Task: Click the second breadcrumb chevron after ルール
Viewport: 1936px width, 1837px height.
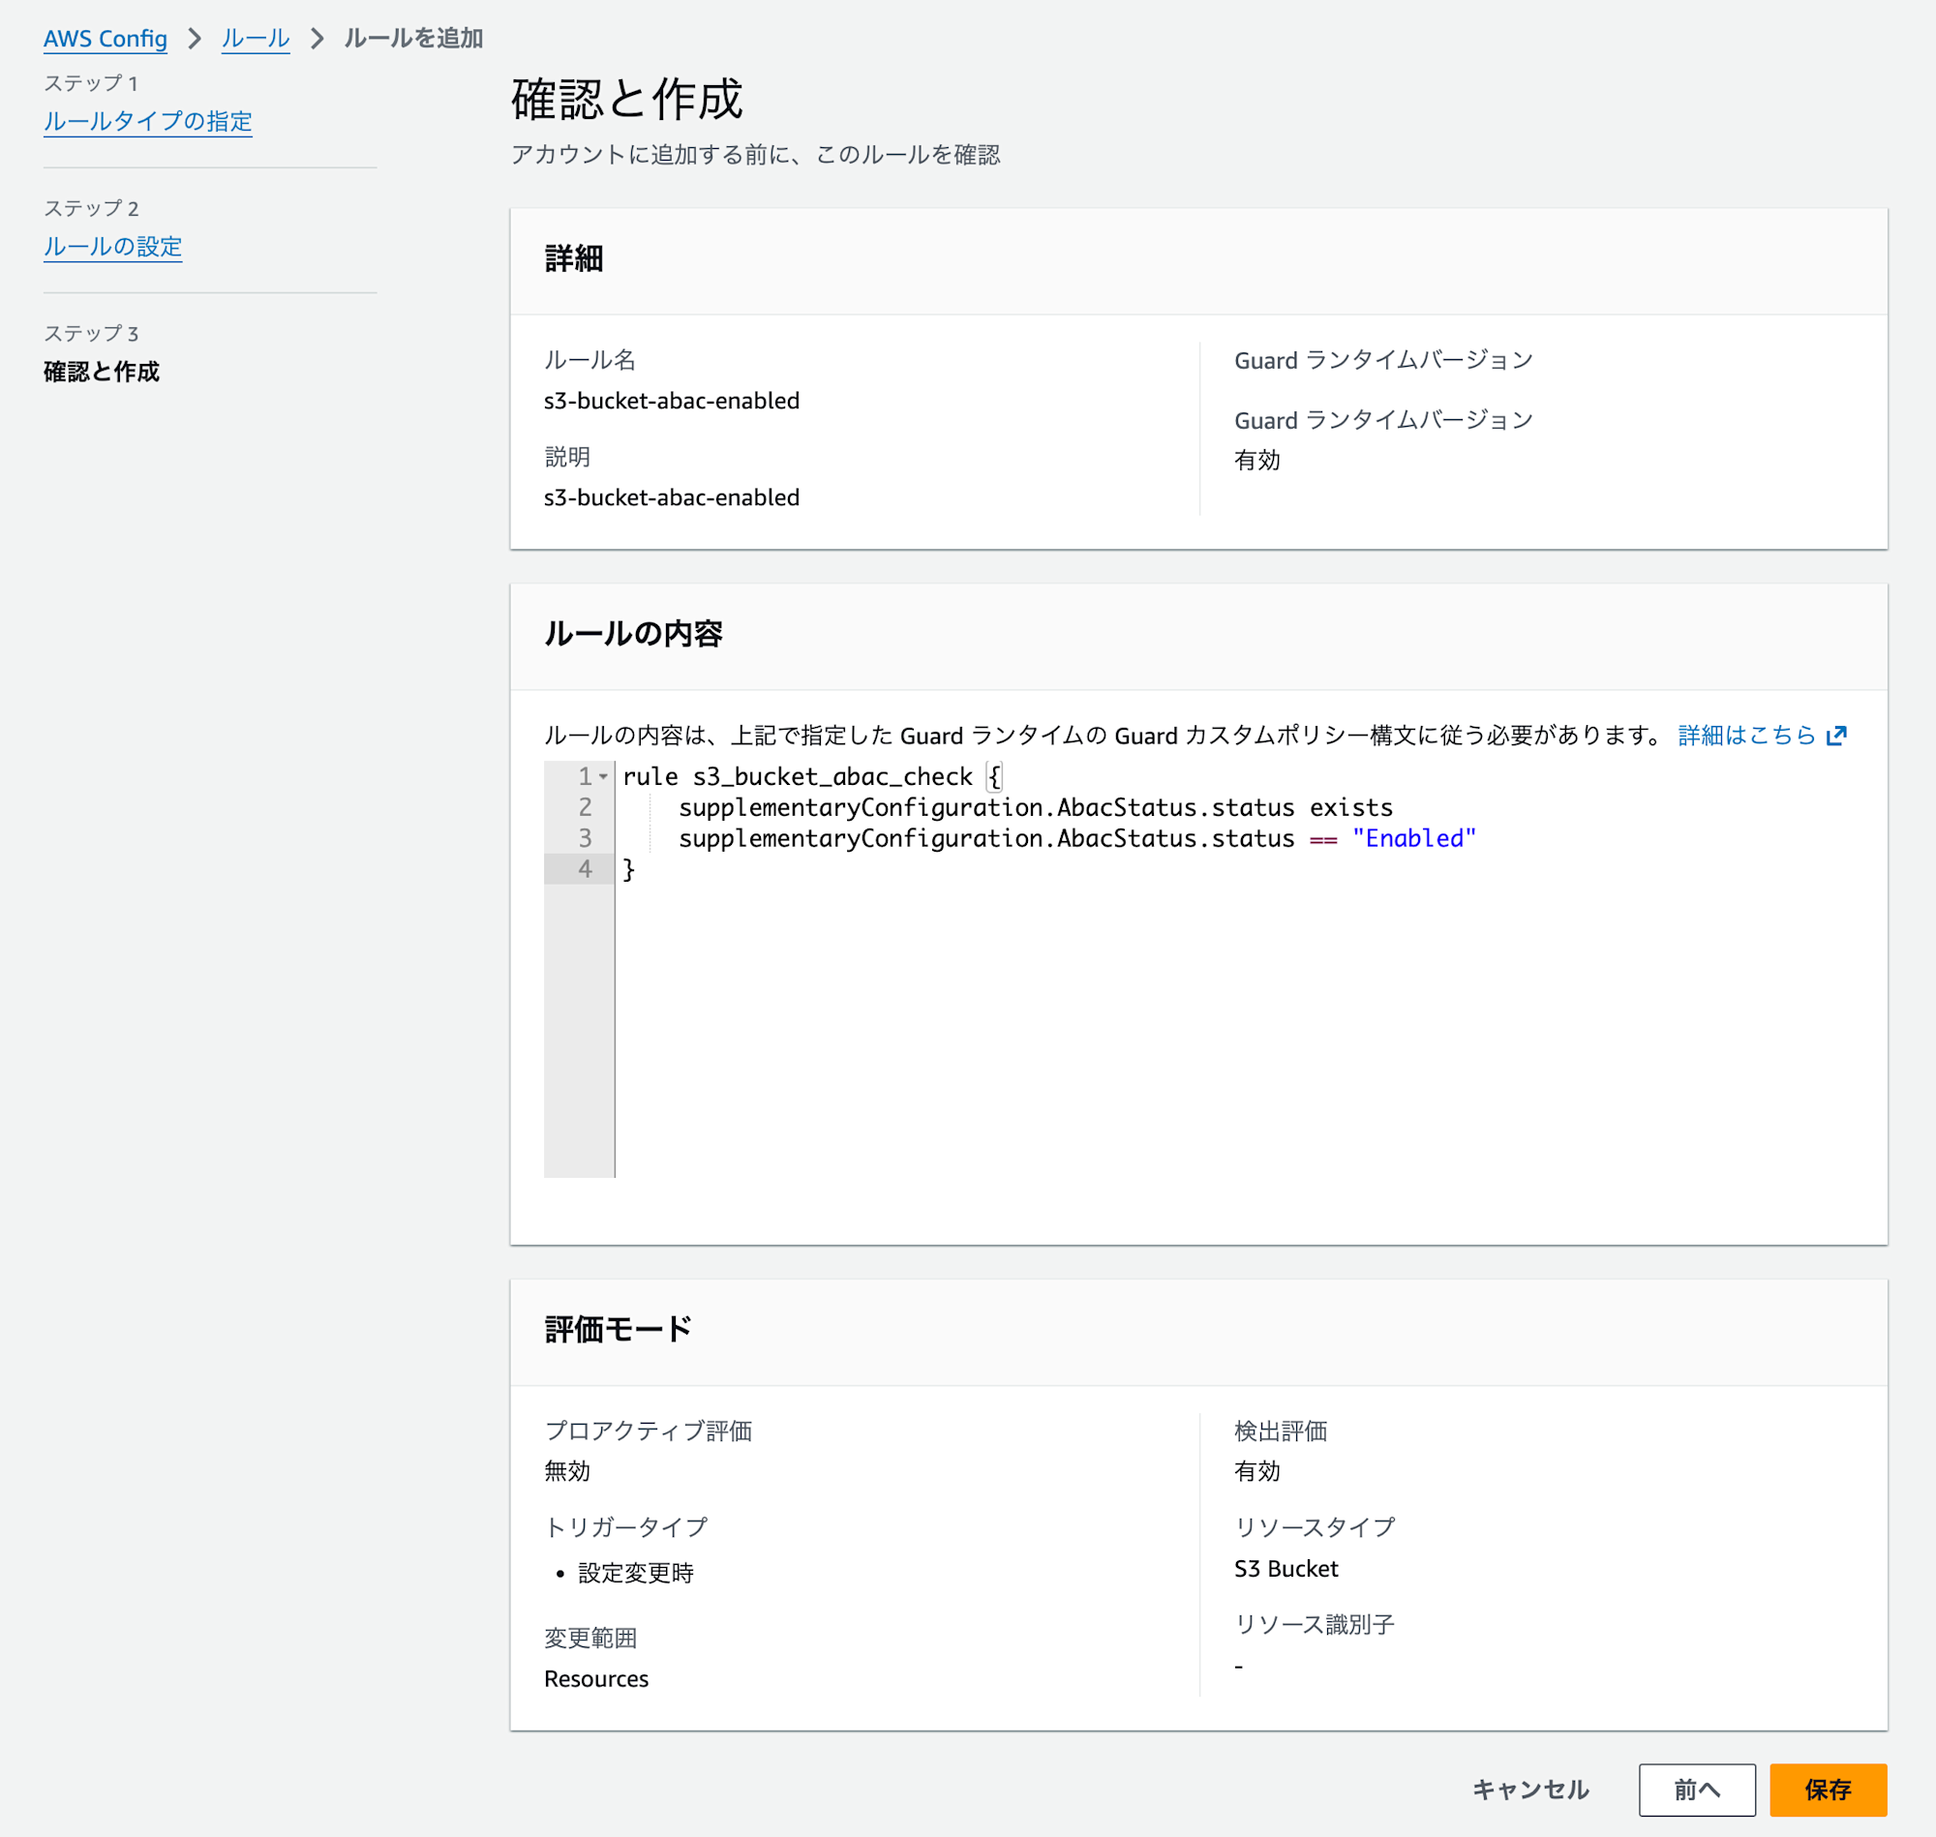Action: click(x=318, y=38)
